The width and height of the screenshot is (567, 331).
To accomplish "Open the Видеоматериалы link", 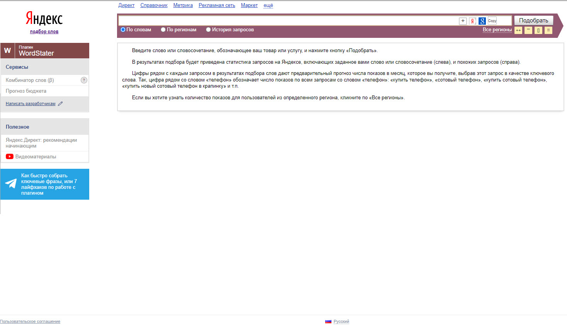I will 36,156.
